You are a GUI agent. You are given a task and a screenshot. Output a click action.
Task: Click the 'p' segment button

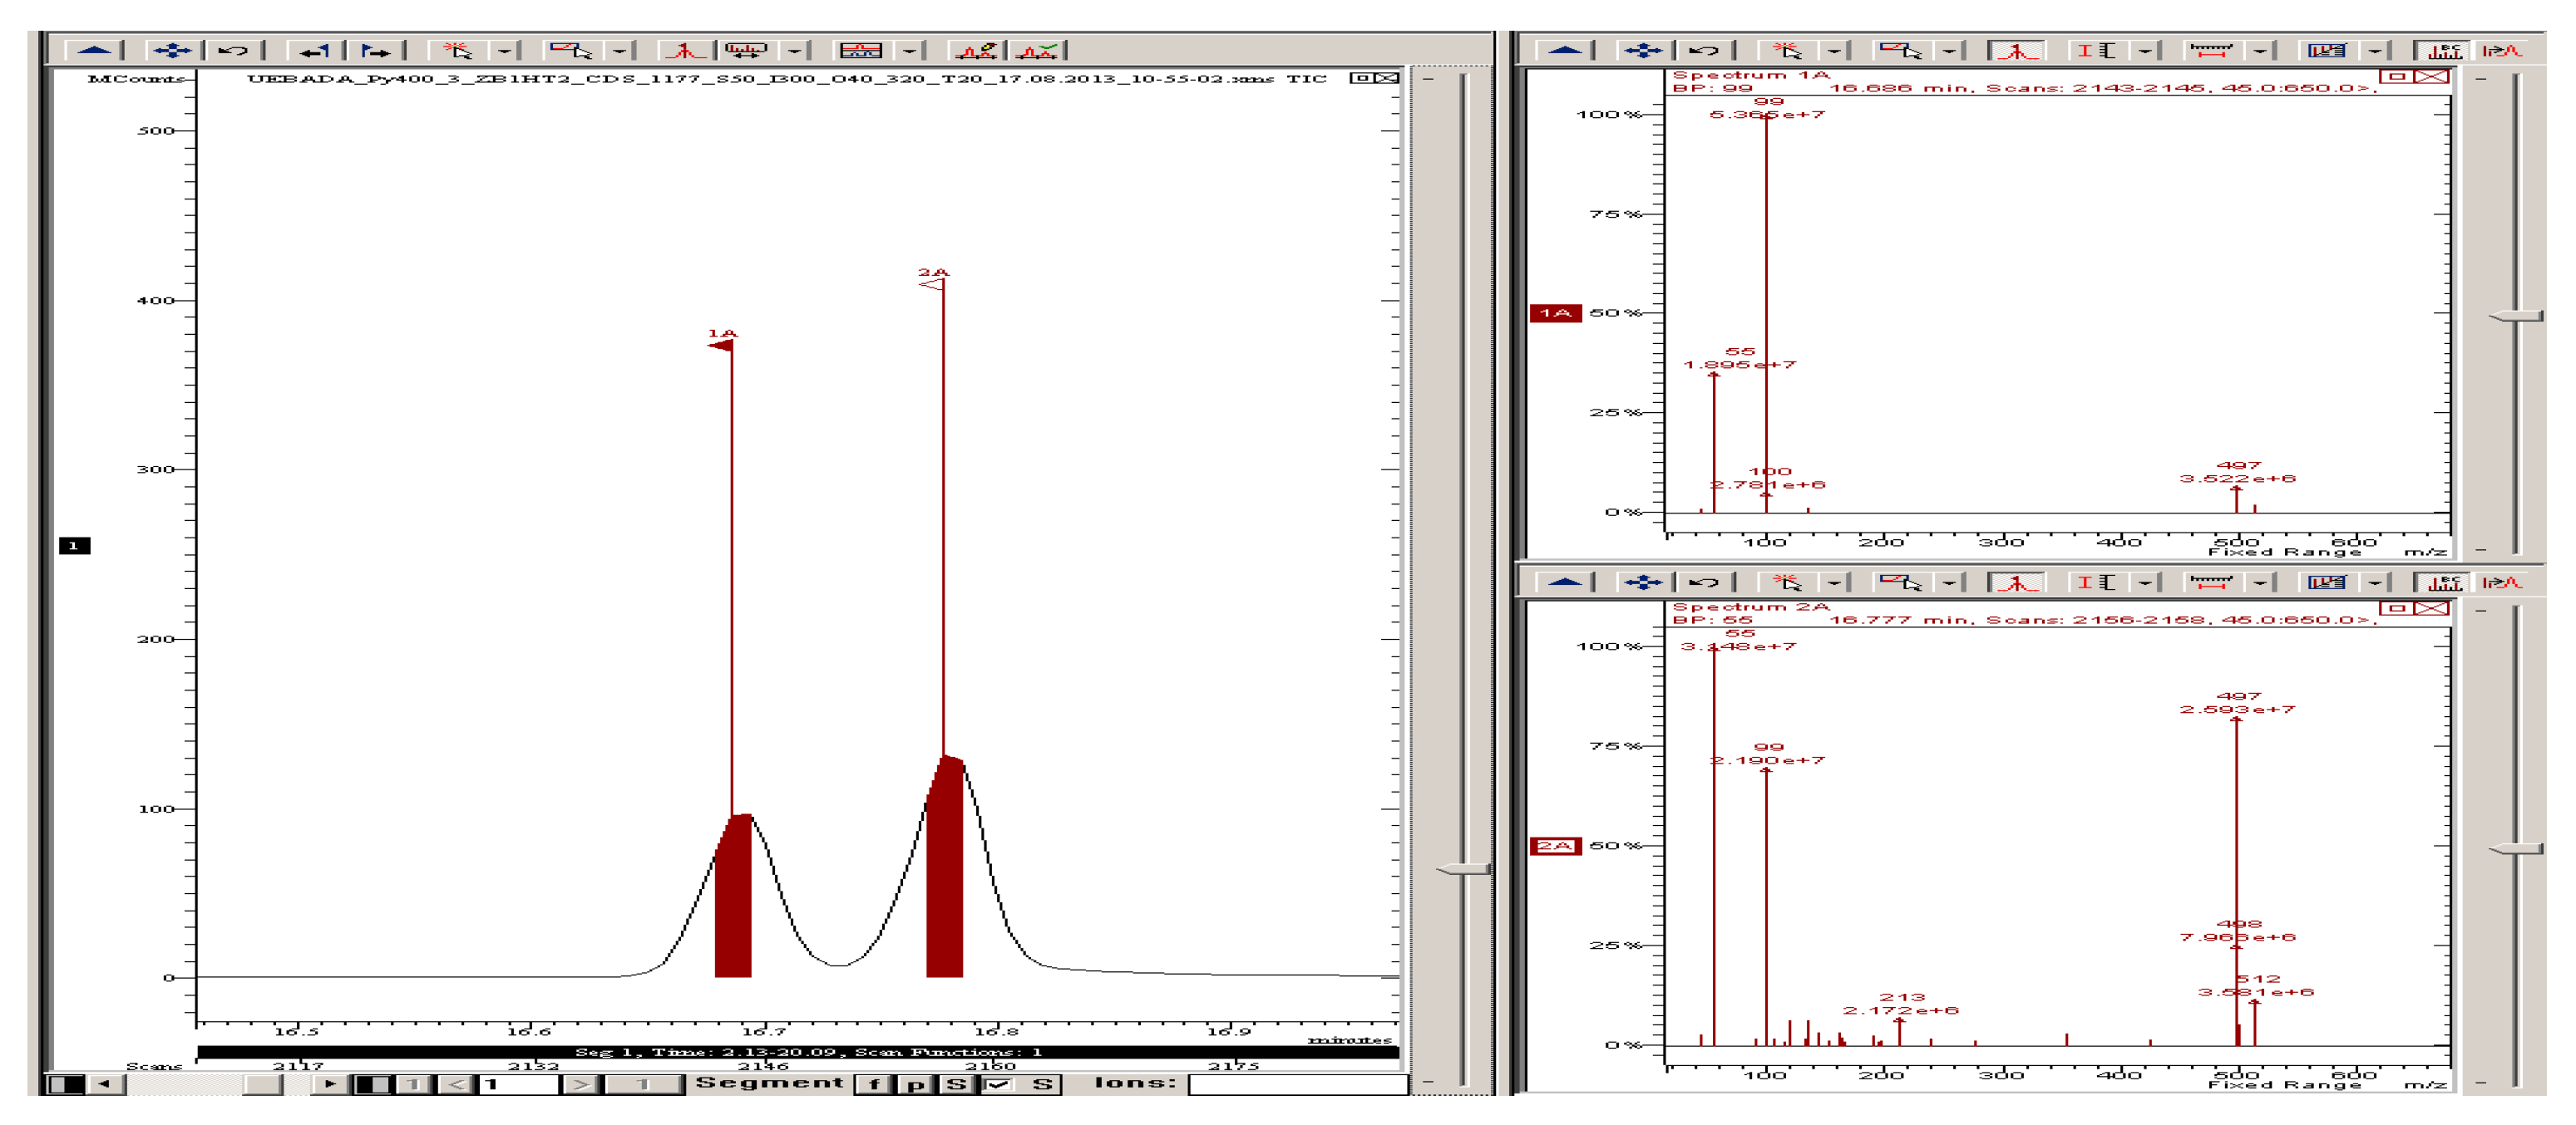click(x=915, y=1084)
